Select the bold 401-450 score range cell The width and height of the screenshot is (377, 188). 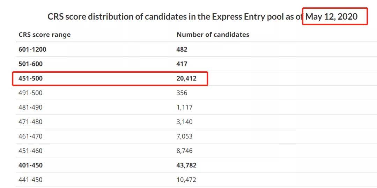pyautogui.click(x=30, y=165)
